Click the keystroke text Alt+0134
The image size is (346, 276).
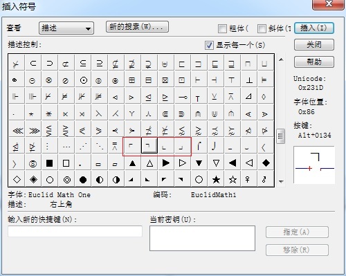[314, 135]
